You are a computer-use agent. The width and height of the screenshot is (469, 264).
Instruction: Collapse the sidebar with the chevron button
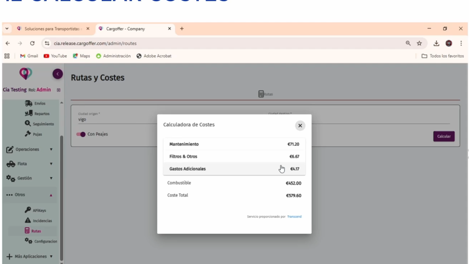(x=57, y=74)
